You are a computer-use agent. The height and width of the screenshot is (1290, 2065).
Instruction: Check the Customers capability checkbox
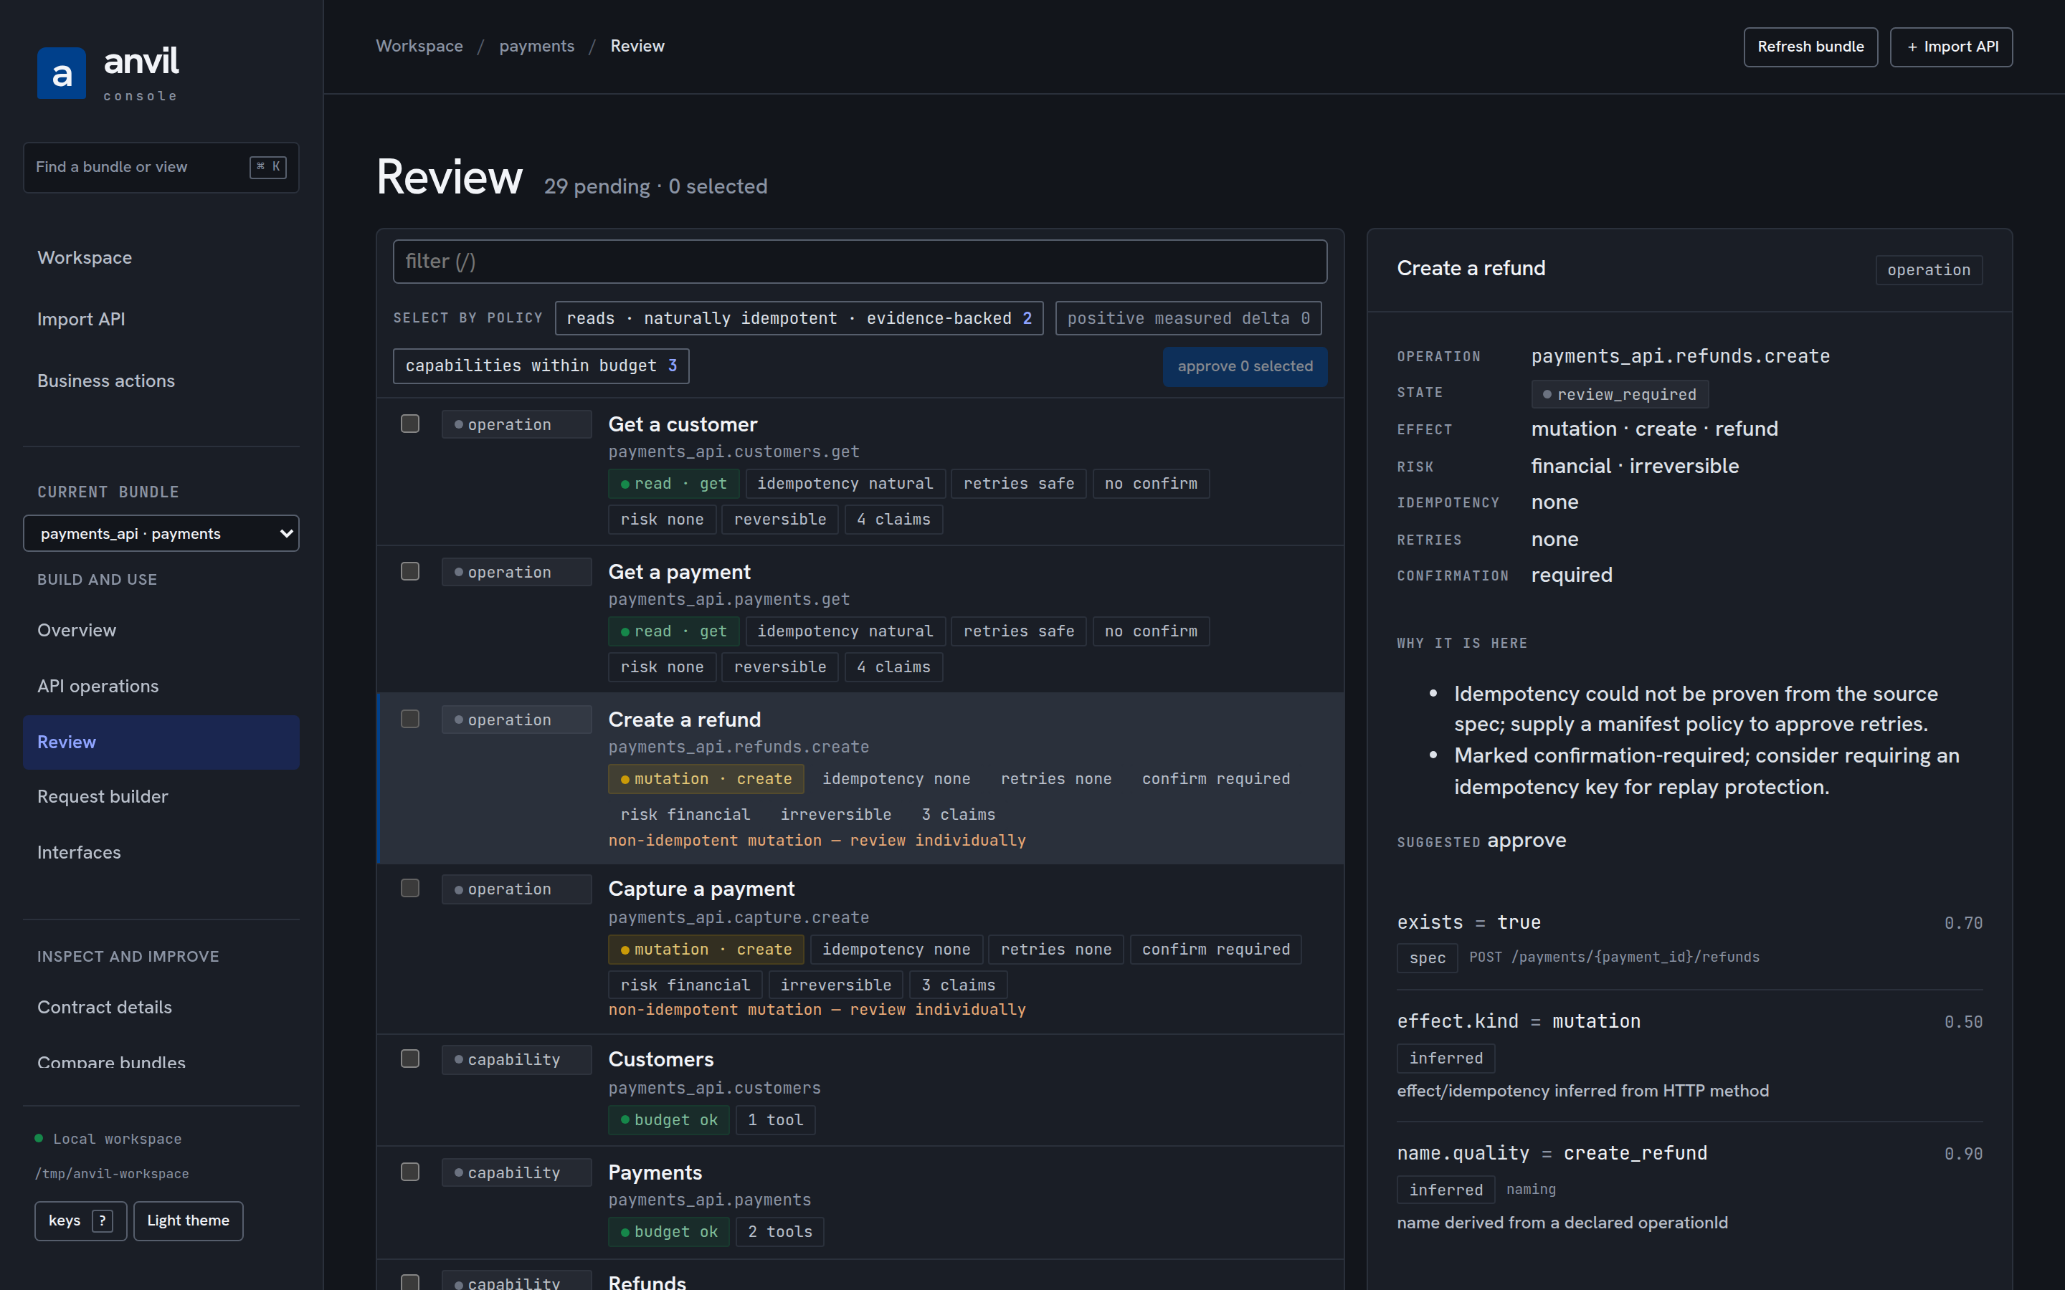click(410, 1059)
